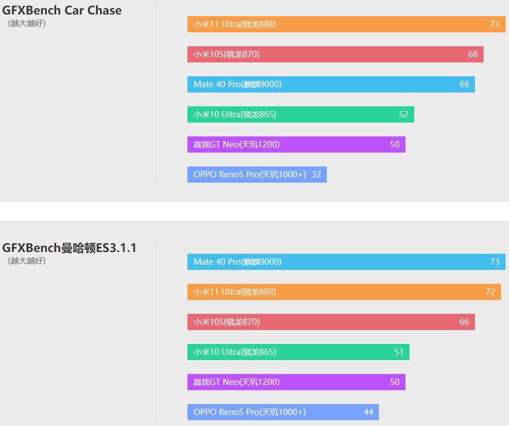
Task: Click 小米10S's score 66 in 曼哈顿 chart
Action: pyautogui.click(x=464, y=322)
